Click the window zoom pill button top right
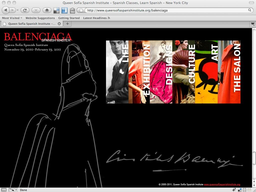This screenshot has height=192, width=256. (251, 2)
